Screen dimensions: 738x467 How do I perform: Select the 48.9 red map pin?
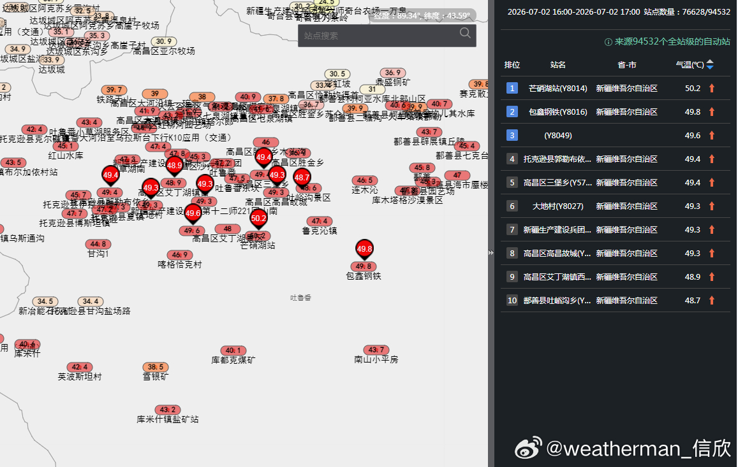[x=174, y=166]
